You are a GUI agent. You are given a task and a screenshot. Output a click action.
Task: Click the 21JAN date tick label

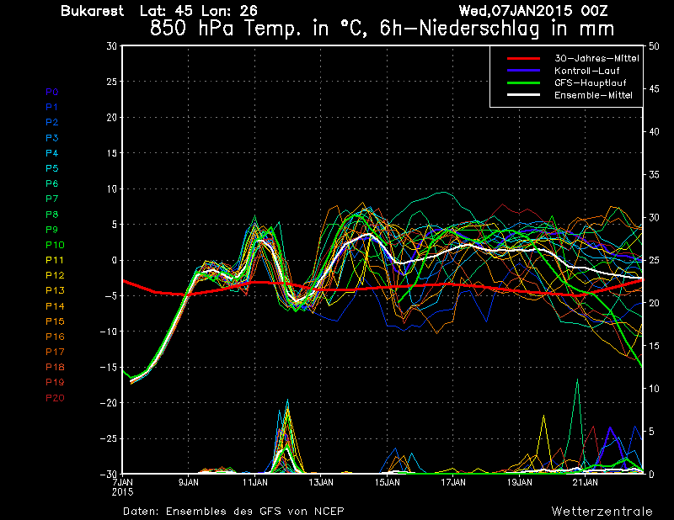coord(585,483)
